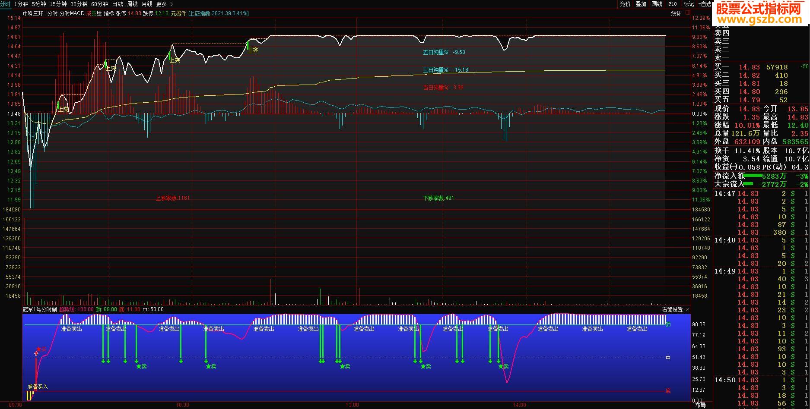Switch to the 5分钟 chart period
This screenshot has height=409, width=810.
[39, 4]
